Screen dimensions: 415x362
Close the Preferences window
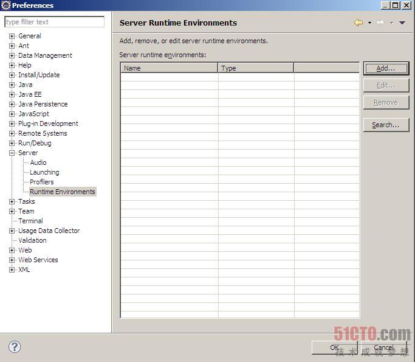coord(406,5)
